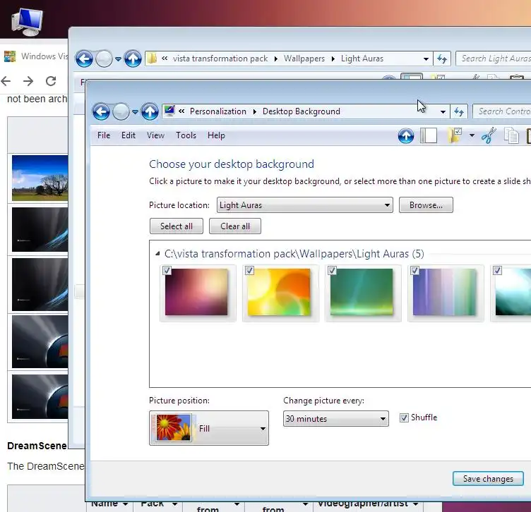This screenshot has height=512, width=531.
Task: Click vista transformation pack breadcrumb
Action: point(220,59)
